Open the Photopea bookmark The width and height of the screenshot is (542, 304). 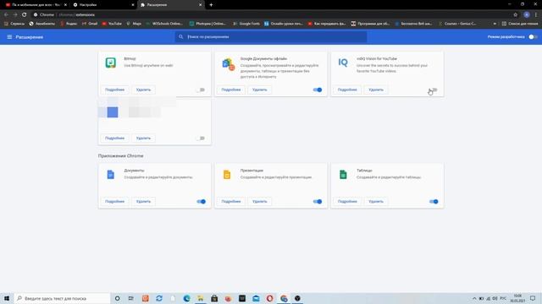(x=207, y=24)
